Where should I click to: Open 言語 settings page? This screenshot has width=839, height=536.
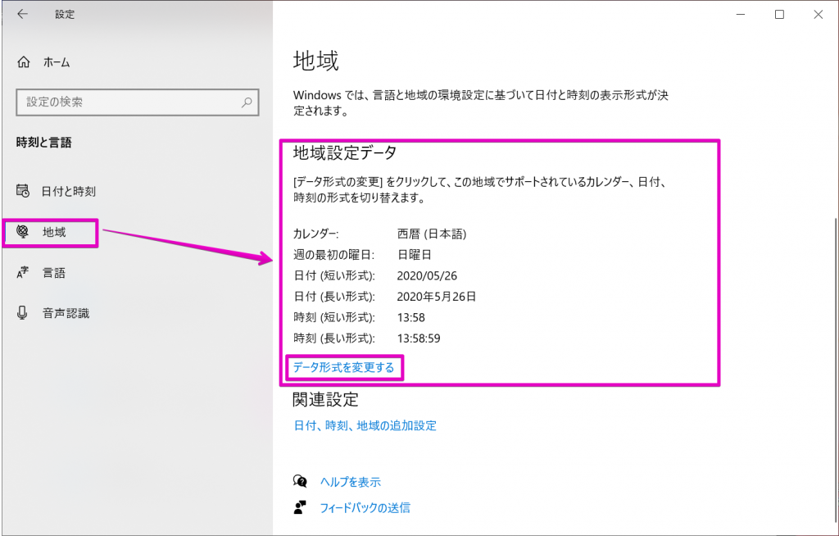(x=41, y=273)
